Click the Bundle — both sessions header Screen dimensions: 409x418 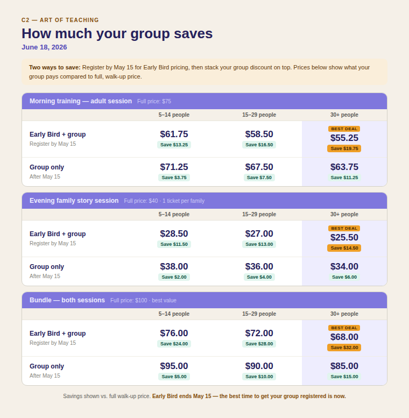(x=67, y=300)
